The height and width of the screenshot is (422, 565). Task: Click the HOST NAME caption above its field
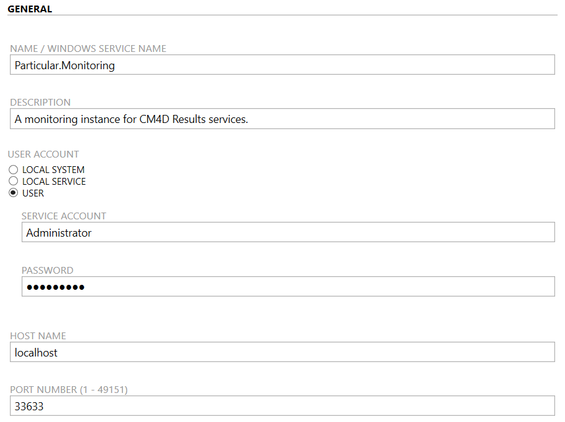[x=38, y=336]
